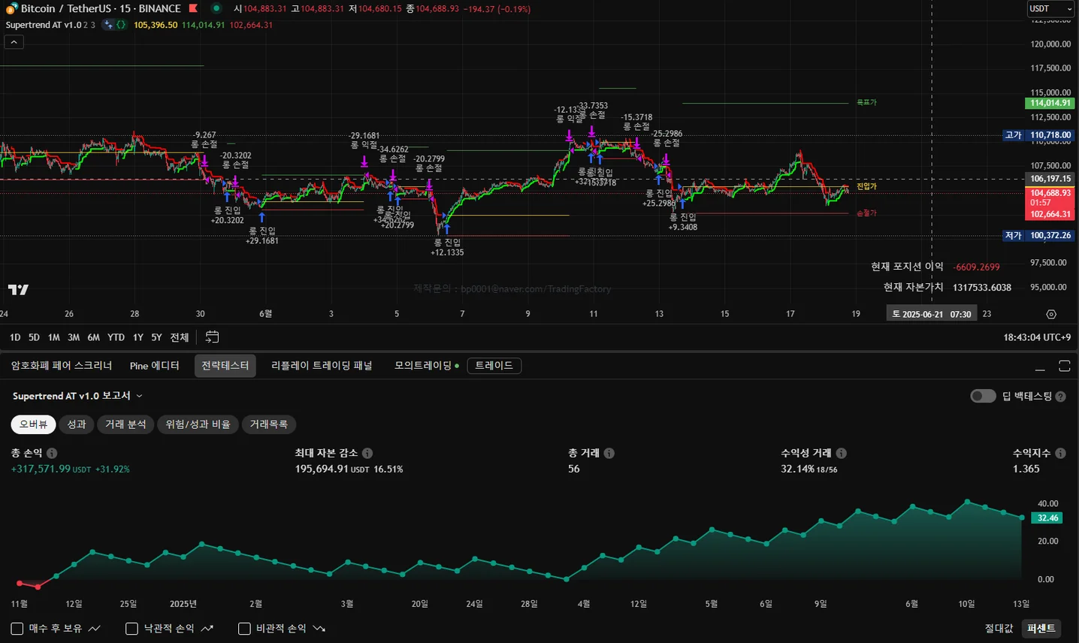Screen dimensions: 1079x643
Task: Click the info icon beside 최대 자본 감소
Action: tap(367, 453)
